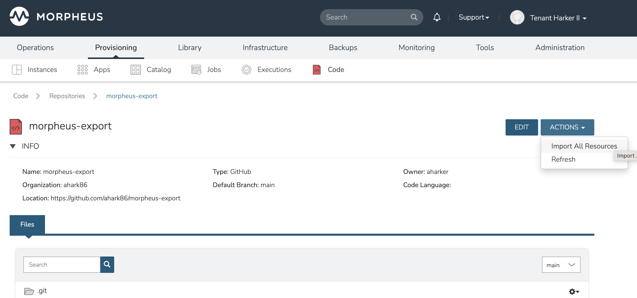
Task: Open the Executions gear icon
Action: pyautogui.click(x=246, y=70)
